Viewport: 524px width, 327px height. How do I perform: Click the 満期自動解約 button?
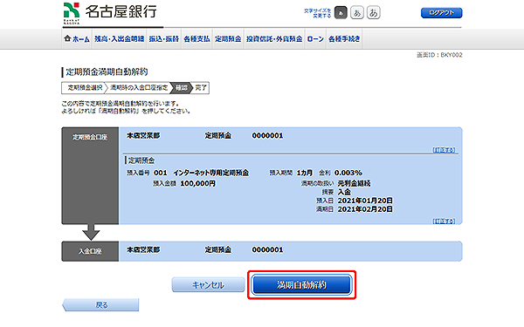coord(301,284)
